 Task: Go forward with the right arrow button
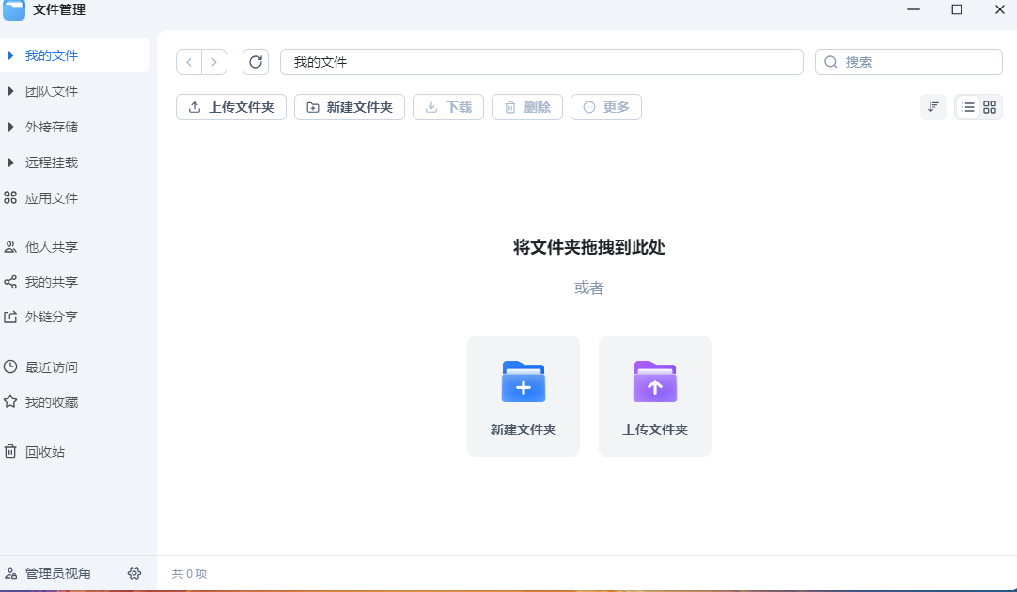pos(214,62)
